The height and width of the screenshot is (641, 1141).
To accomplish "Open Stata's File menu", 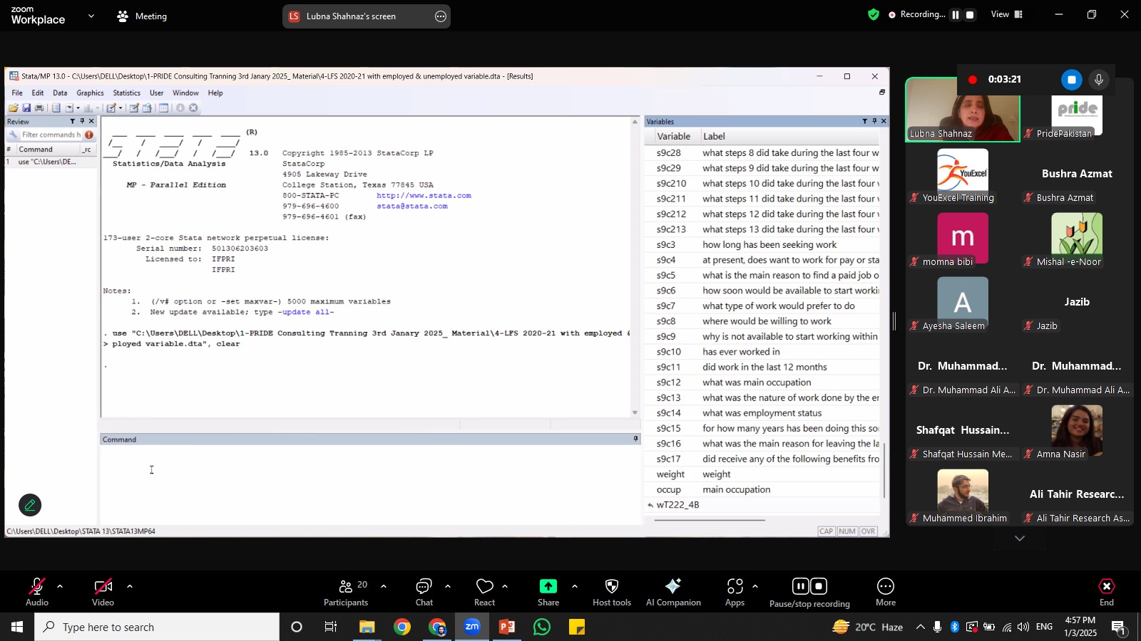I will pyautogui.click(x=17, y=93).
